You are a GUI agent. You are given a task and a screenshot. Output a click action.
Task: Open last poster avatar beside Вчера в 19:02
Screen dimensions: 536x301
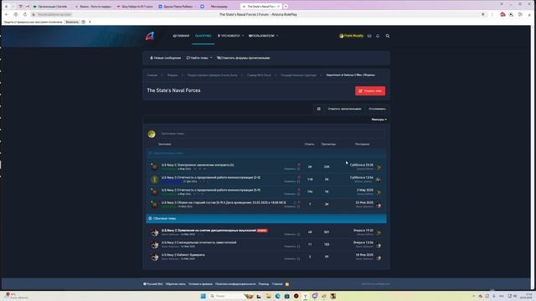379,232
